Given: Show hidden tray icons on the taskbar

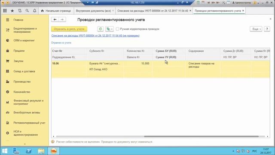Looking at the screenshot, I should [233, 151].
